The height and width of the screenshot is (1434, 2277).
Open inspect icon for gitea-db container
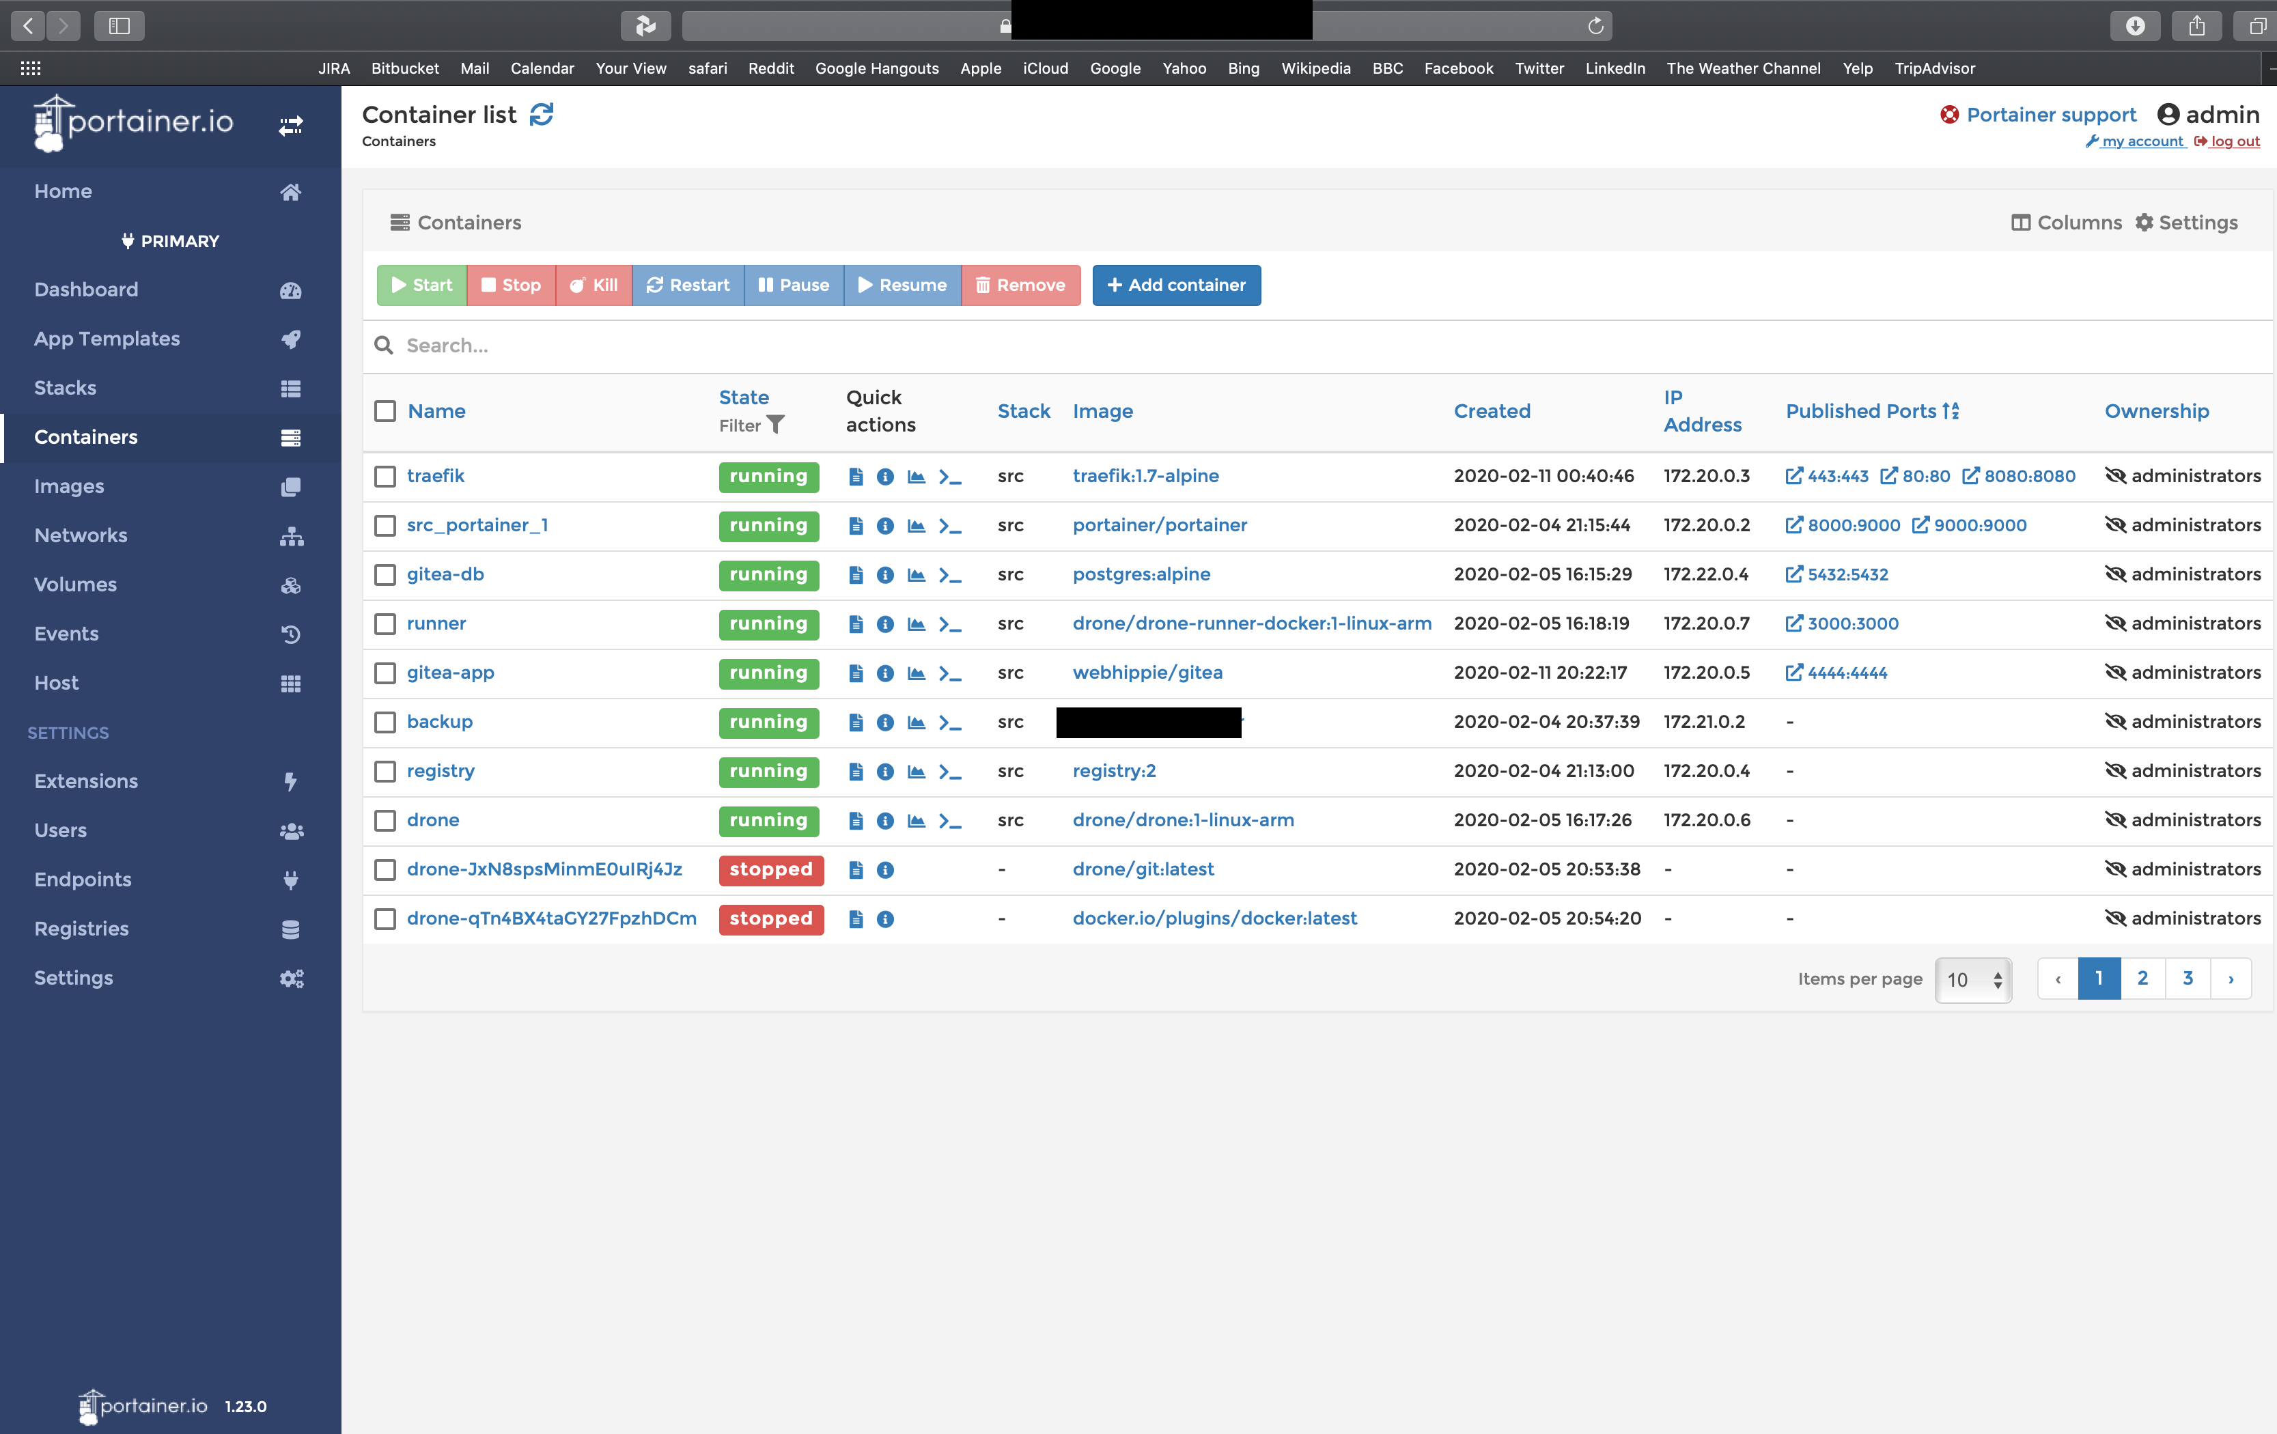pyautogui.click(x=885, y=575)
